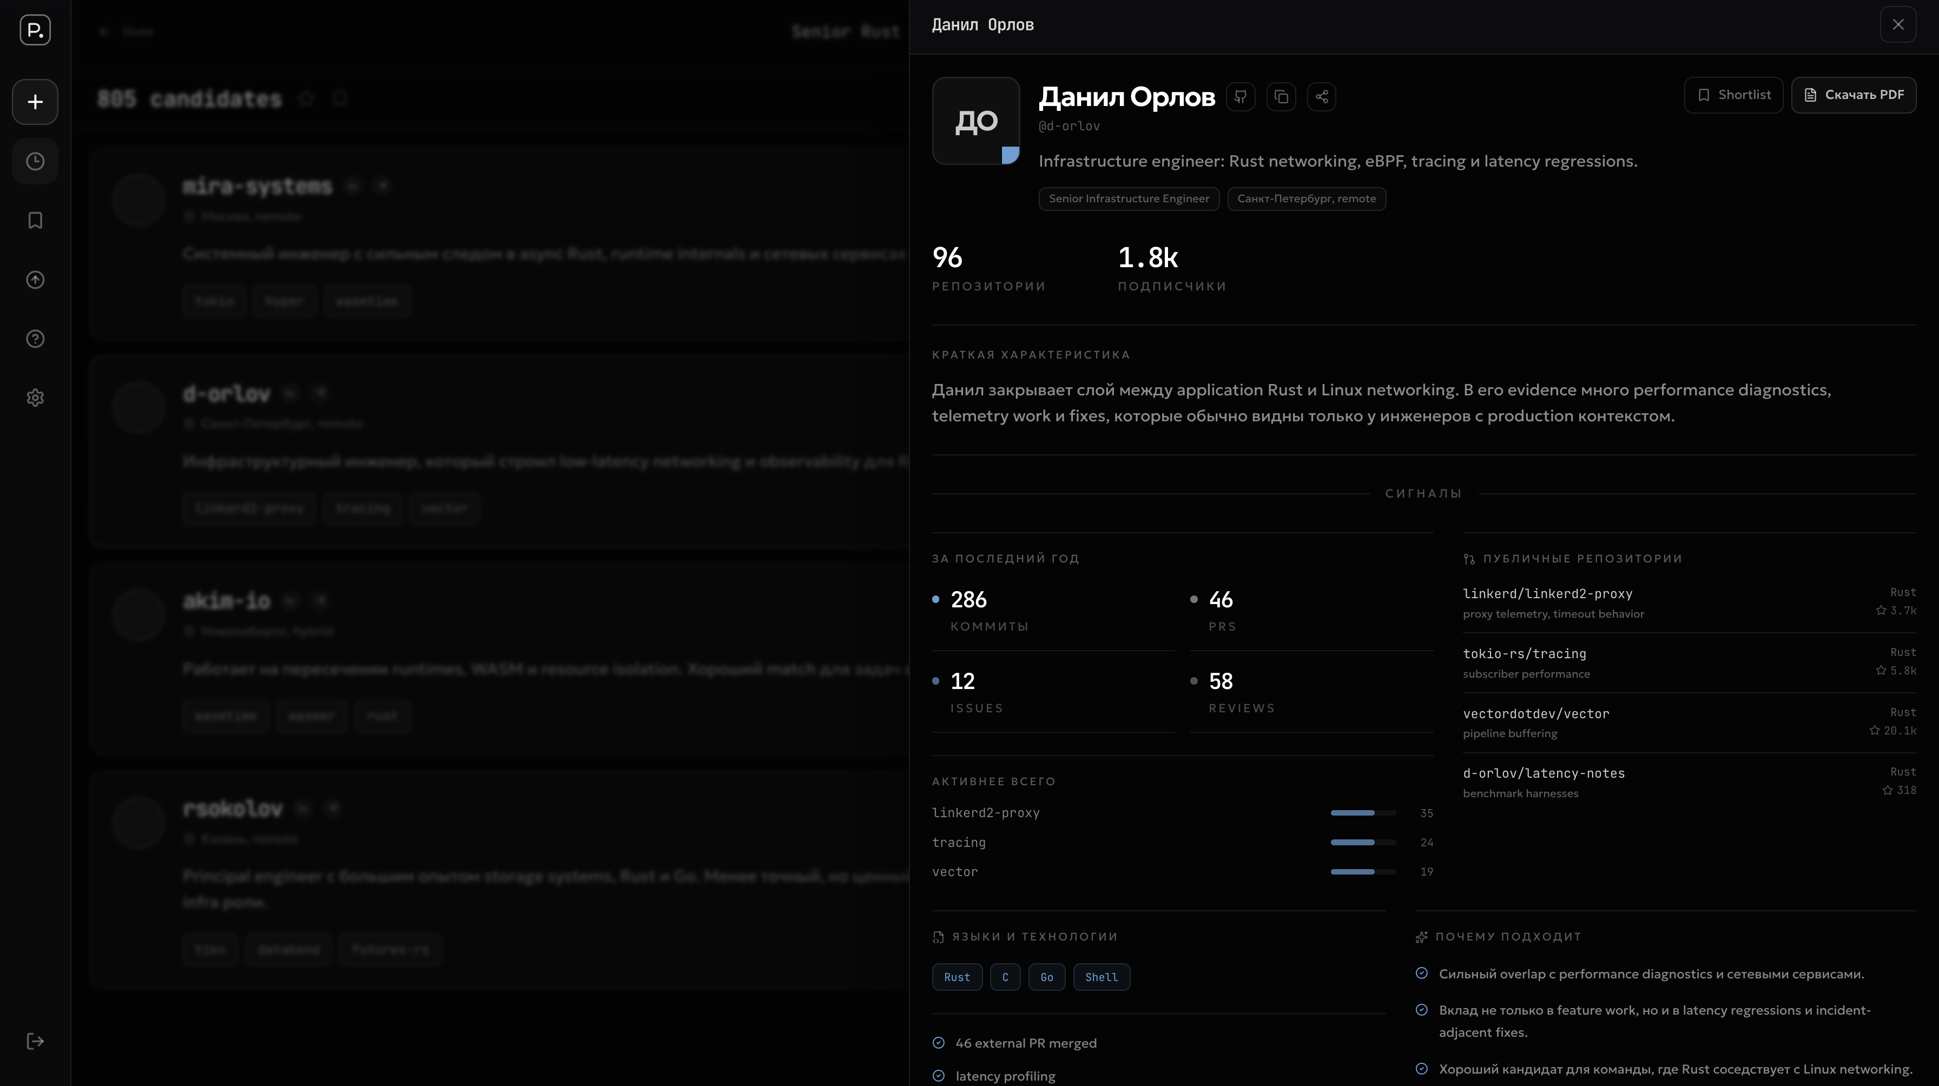Open the help question mark icon
This screenshot has width=1939, height=1086.
pos(35,339)
